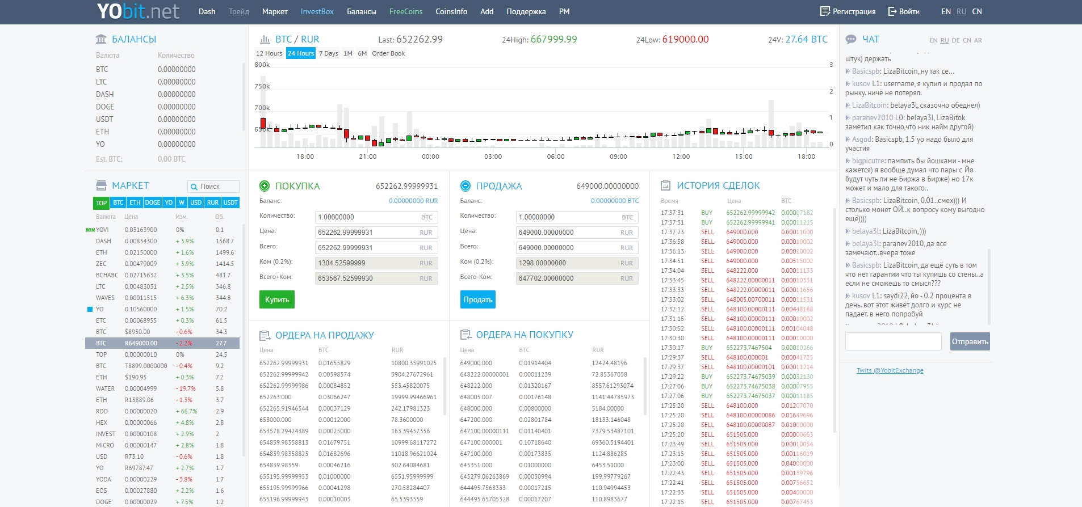Select the USD market filter tab
Image resolution: width=1082 pixels, height=507 pixels.
coord(196,202)
